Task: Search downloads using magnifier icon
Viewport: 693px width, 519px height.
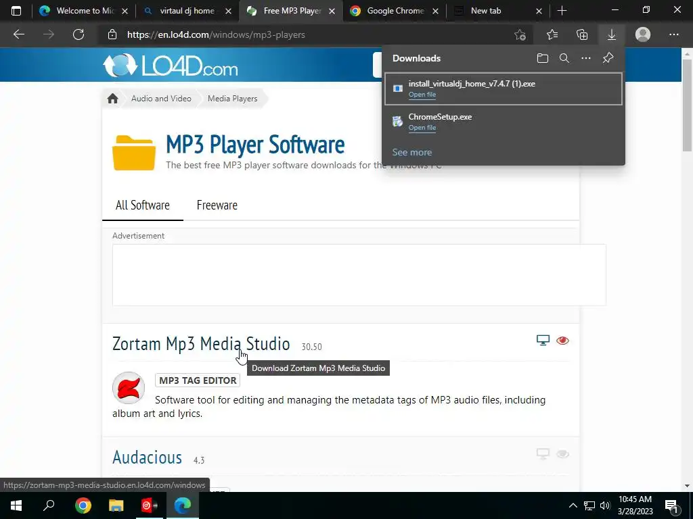Action: pyautogui.click(x=564, y=58)
